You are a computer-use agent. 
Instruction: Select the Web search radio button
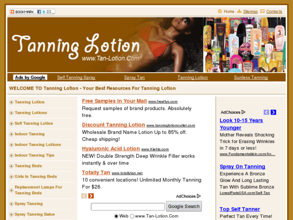(116, 216)
